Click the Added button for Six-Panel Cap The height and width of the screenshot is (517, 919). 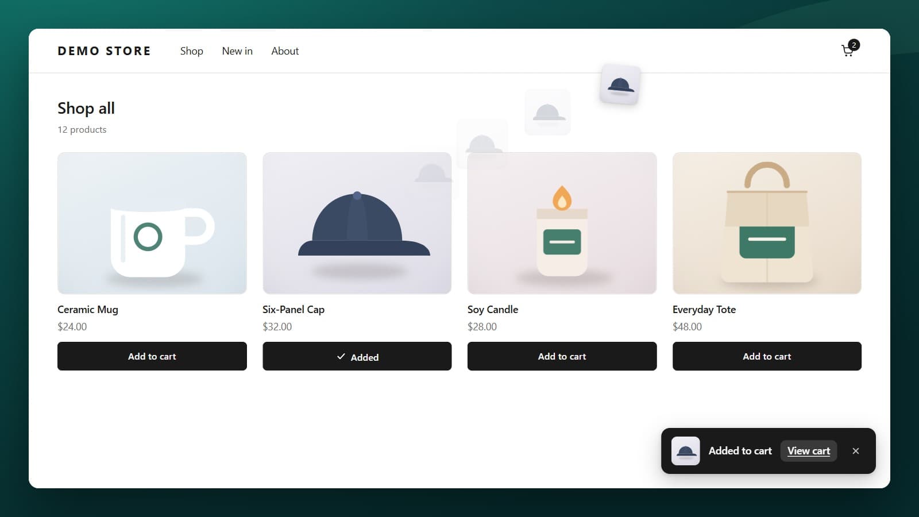(357, 356)
